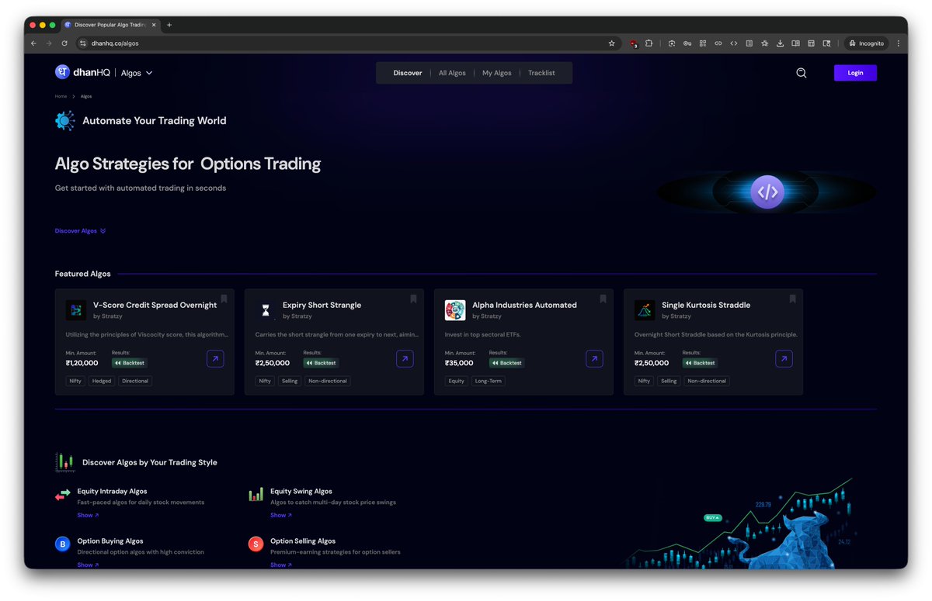Click Backtest badge on Alpha Industries card
932x601 pixels.
[506, 363]
